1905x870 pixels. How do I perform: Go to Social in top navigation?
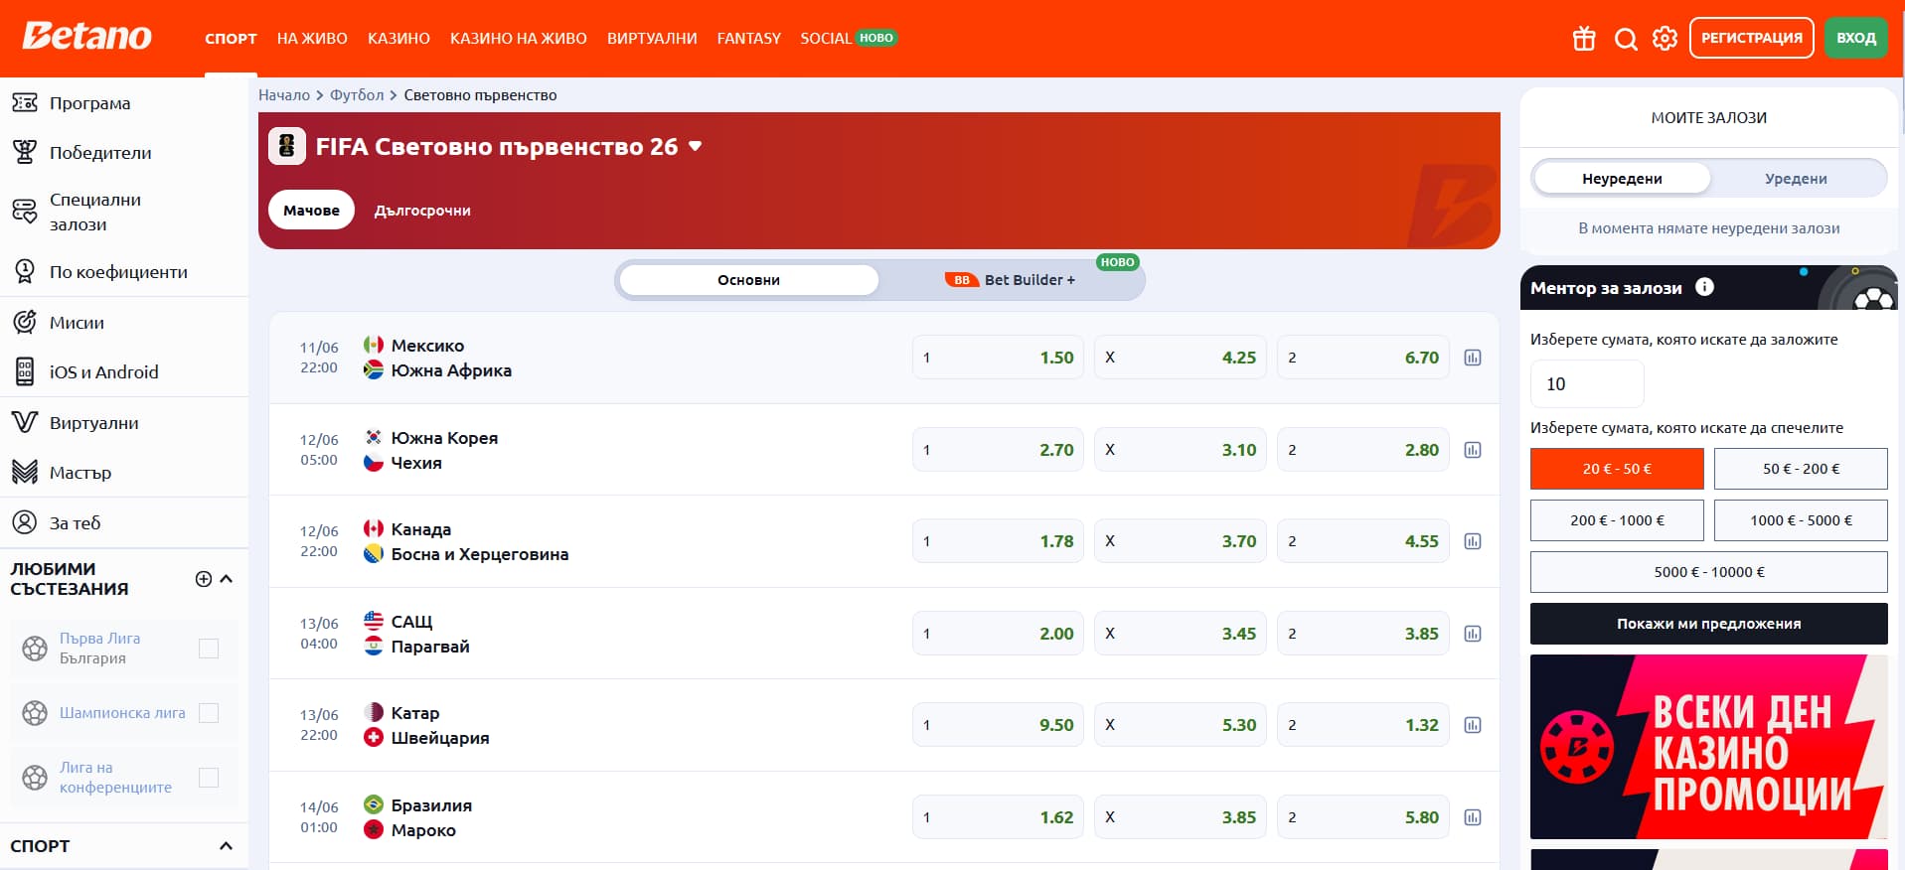point(848,39)
